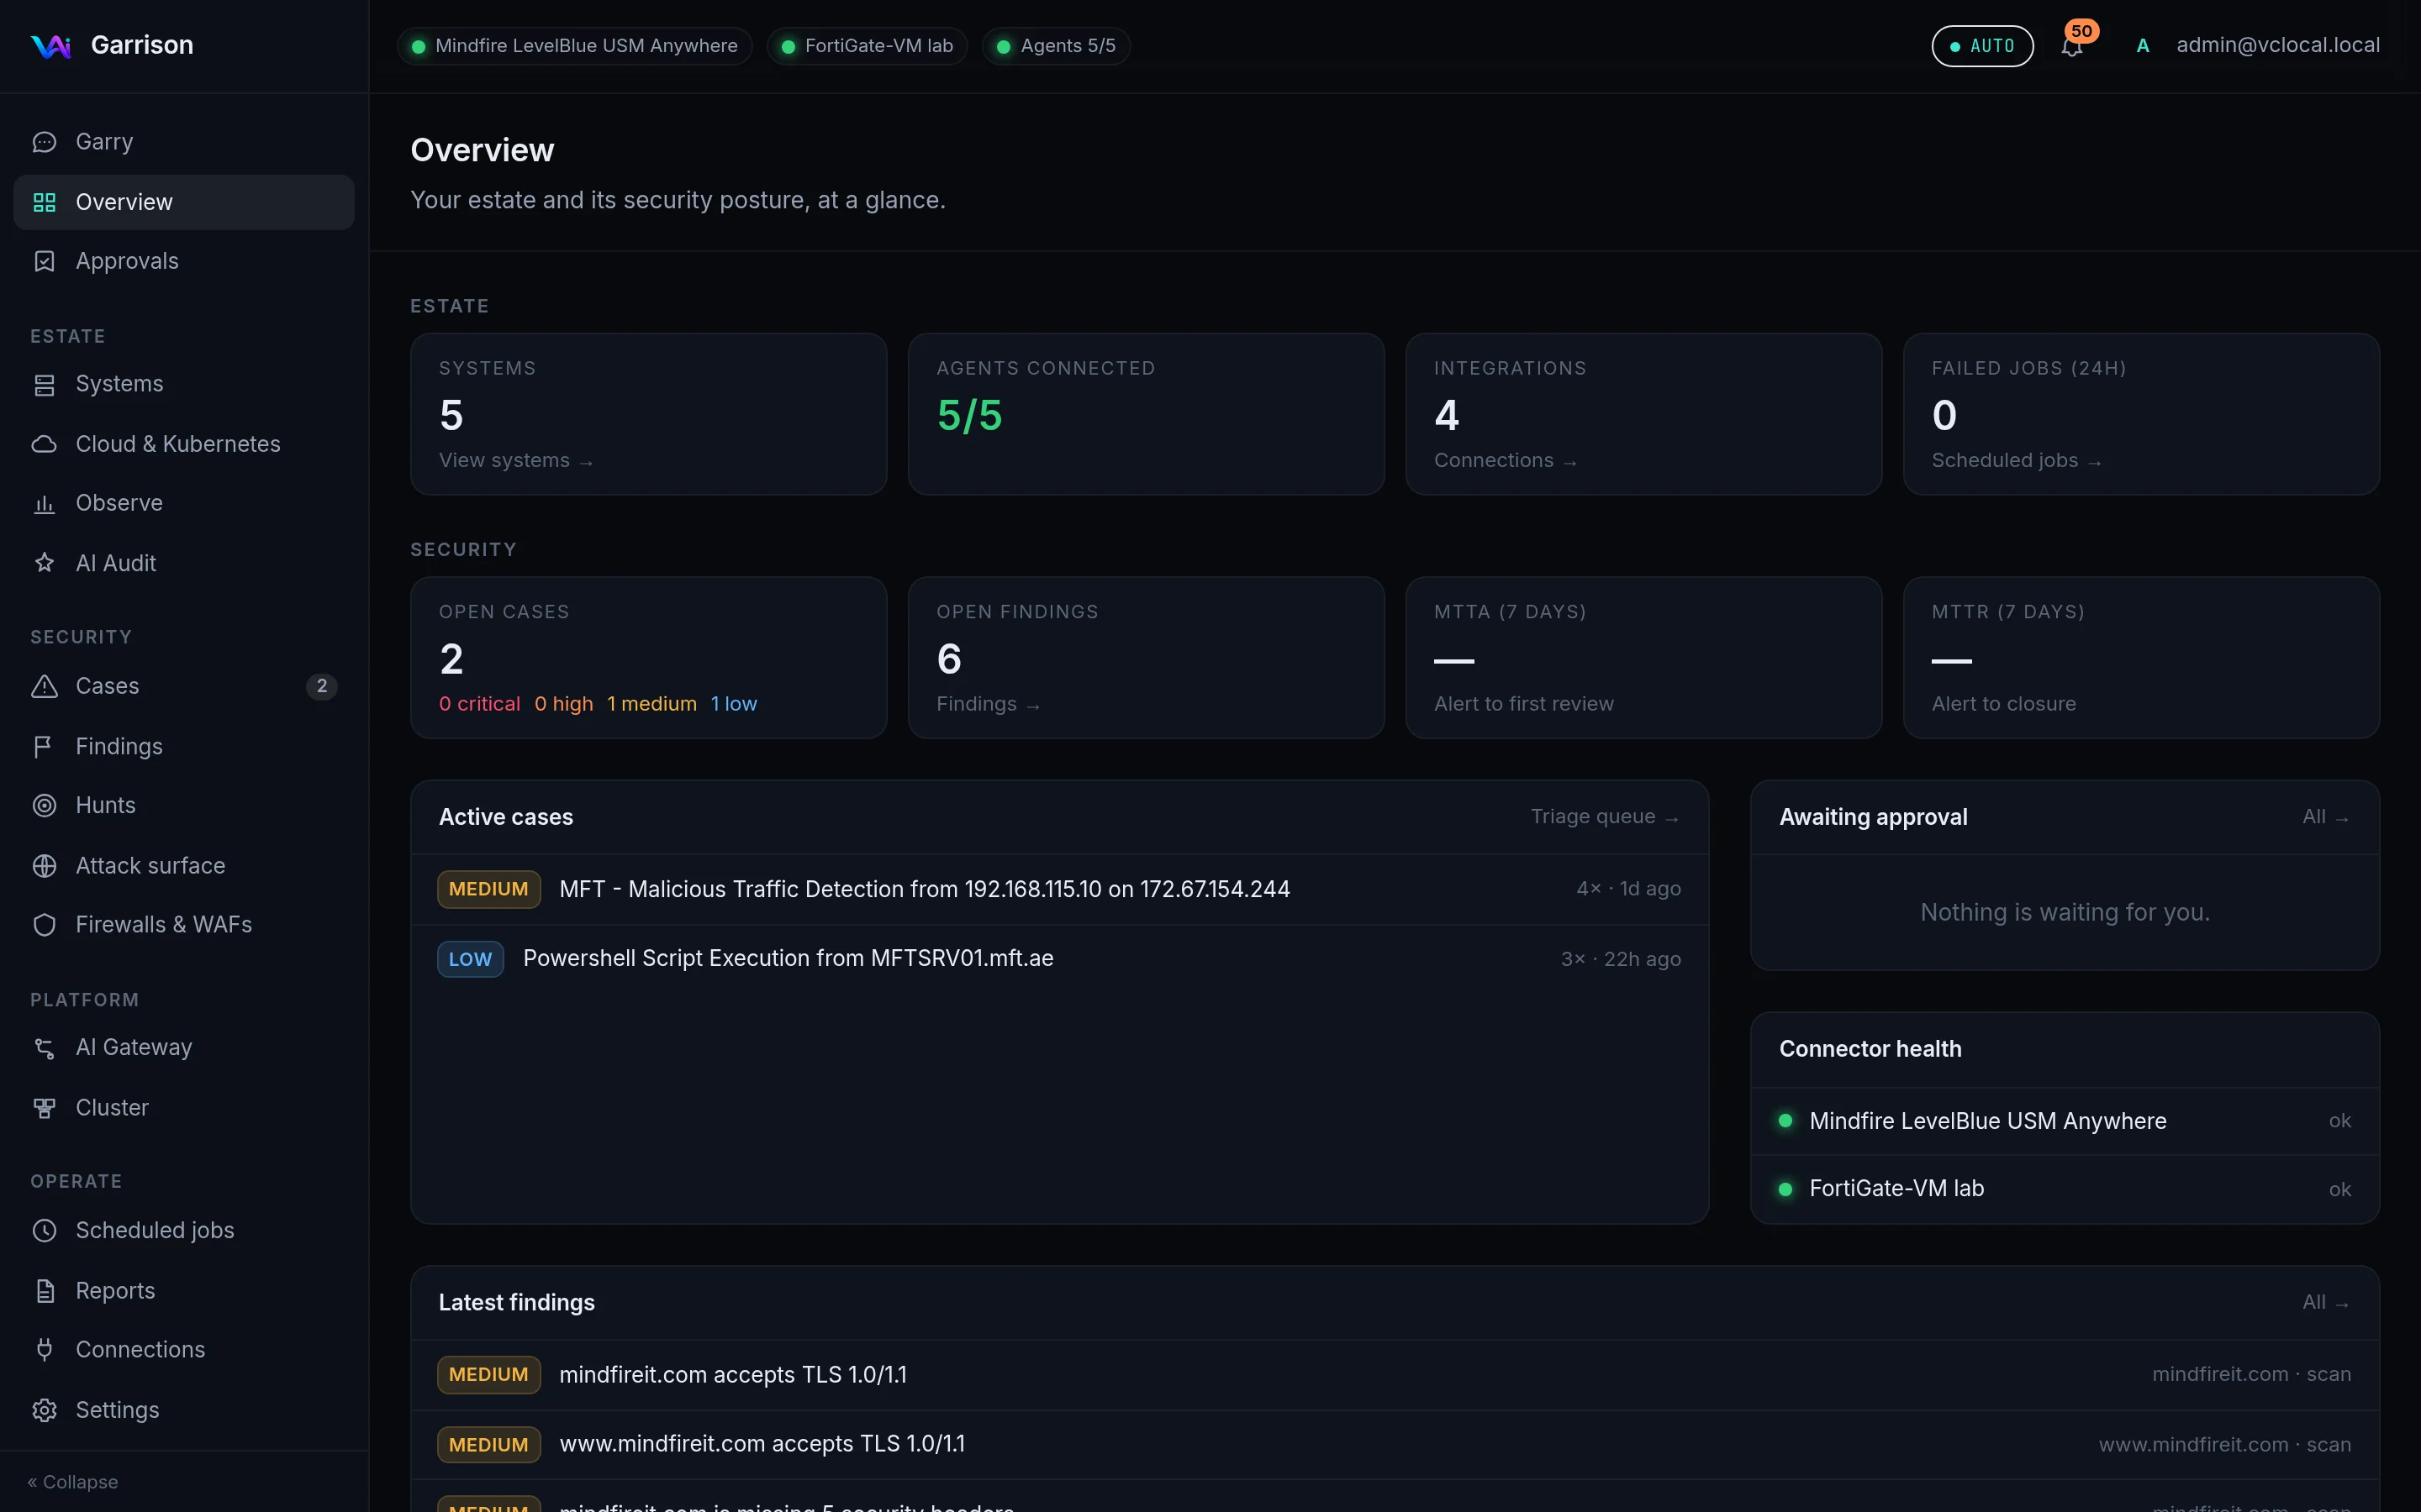Click the Cases warning triangle icon
The image size is (2421, 1512).
tap(44, 686)
